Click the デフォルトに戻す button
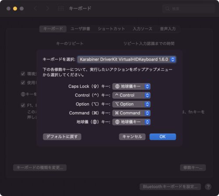 (62, 137)
